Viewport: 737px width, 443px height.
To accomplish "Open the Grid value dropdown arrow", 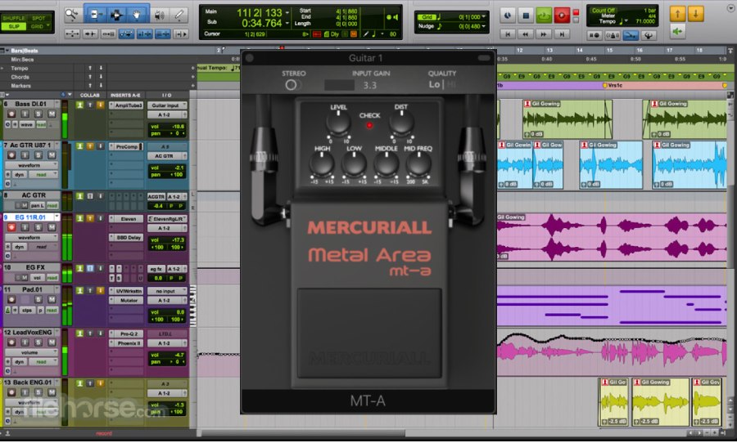I will tap(486, 16).
